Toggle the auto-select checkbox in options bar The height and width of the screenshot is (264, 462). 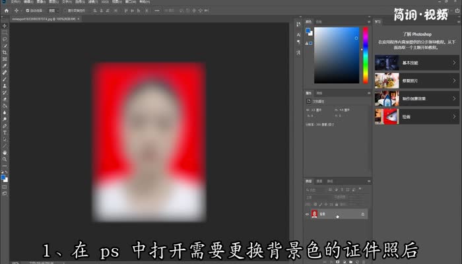(x=28, y=11)
